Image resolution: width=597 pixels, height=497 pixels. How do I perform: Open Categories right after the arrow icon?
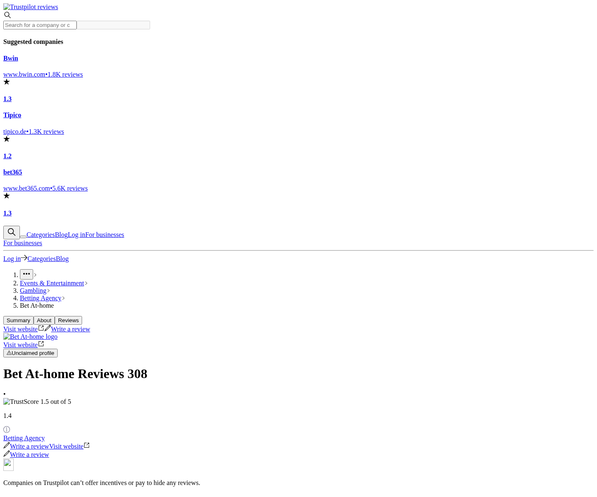(x=41, y=259)
